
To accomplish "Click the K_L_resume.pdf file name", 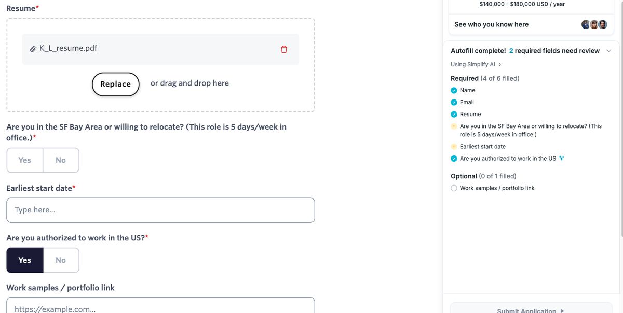I will point(68,48).
